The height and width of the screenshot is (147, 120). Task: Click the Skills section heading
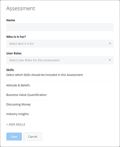pos(10,70)
